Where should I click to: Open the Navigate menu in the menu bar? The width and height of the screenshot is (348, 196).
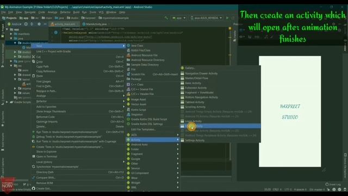[30, 12]
